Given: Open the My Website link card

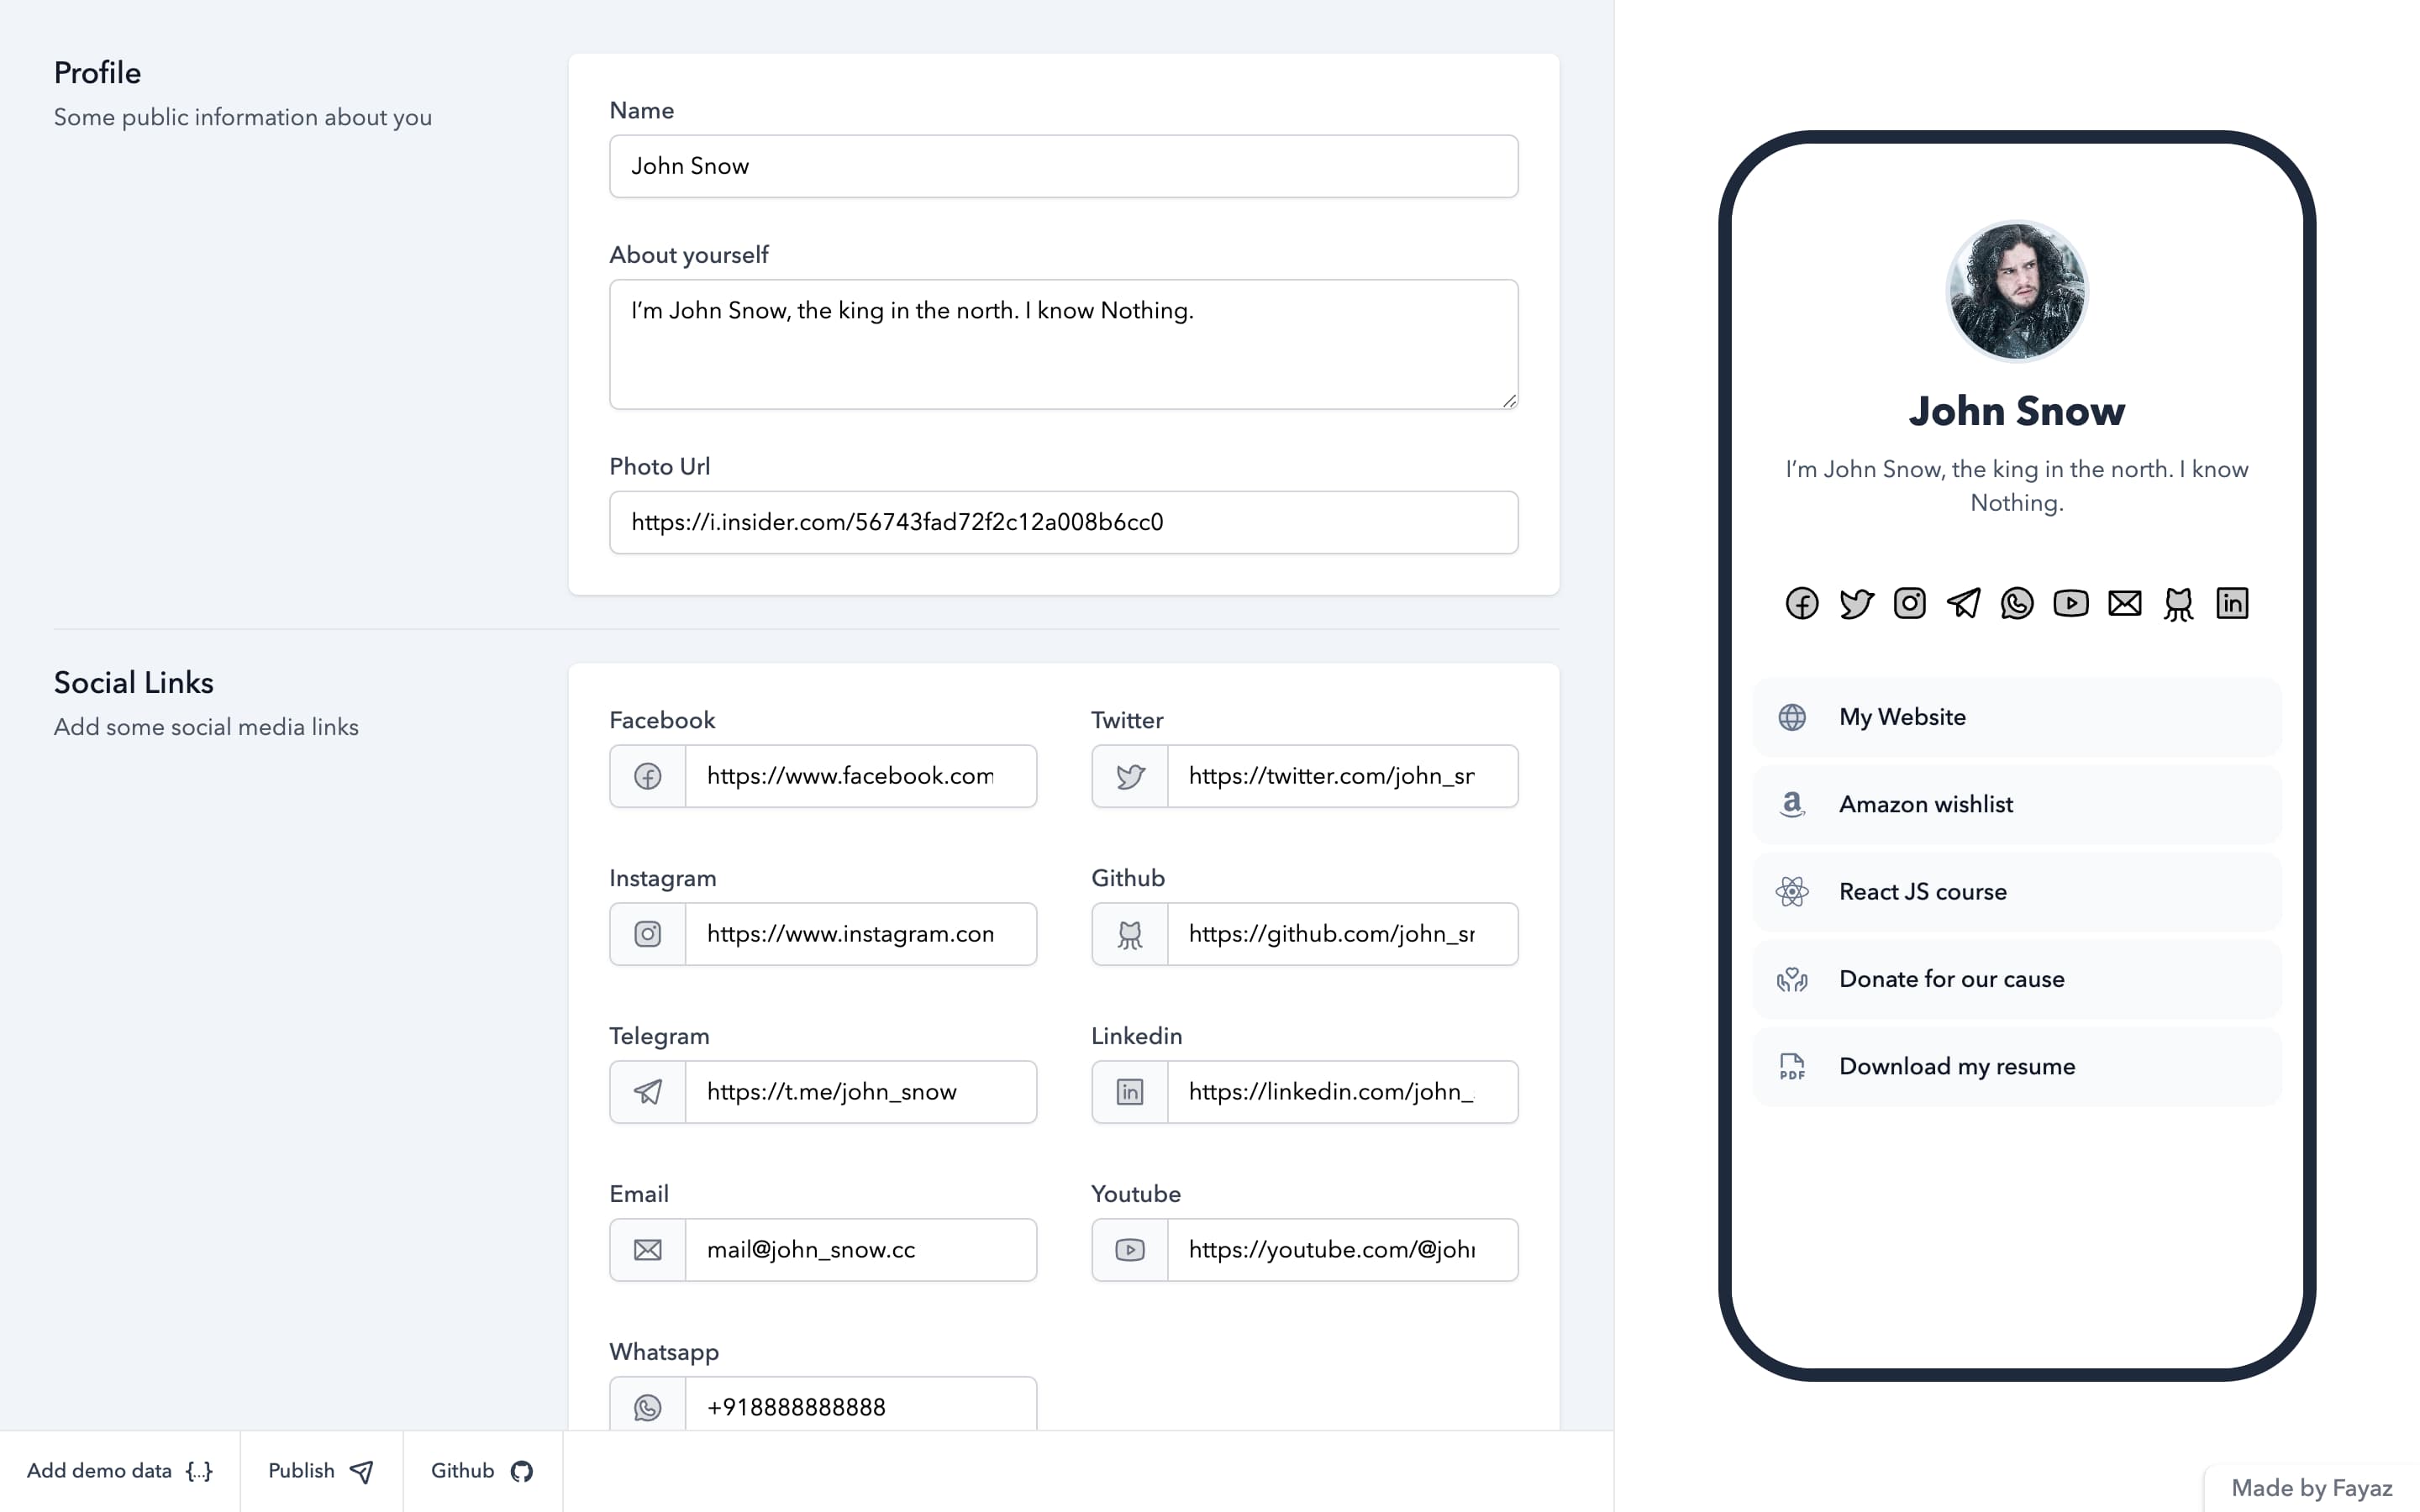Looking at the screenshot, I should tap(2017, 717).
